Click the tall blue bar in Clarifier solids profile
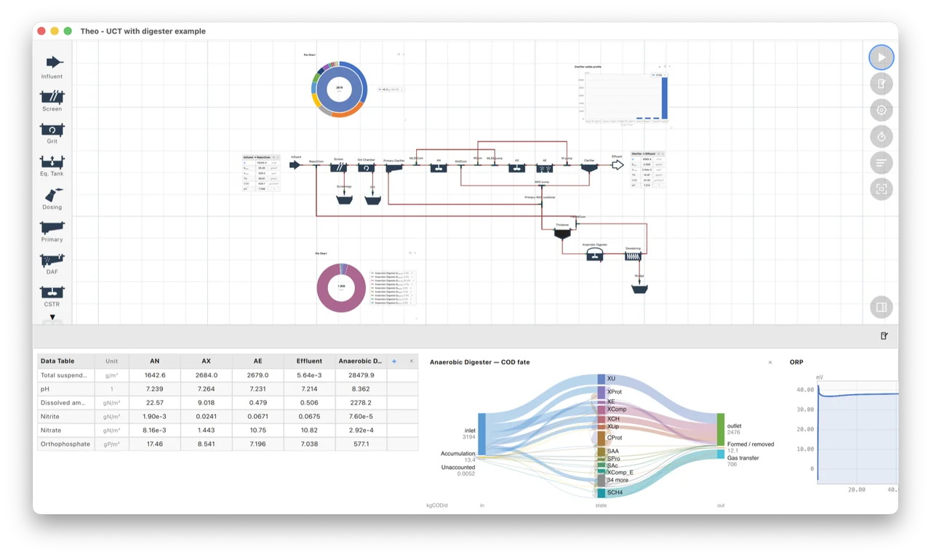The image size is (931, 557). tap(664, 98)
